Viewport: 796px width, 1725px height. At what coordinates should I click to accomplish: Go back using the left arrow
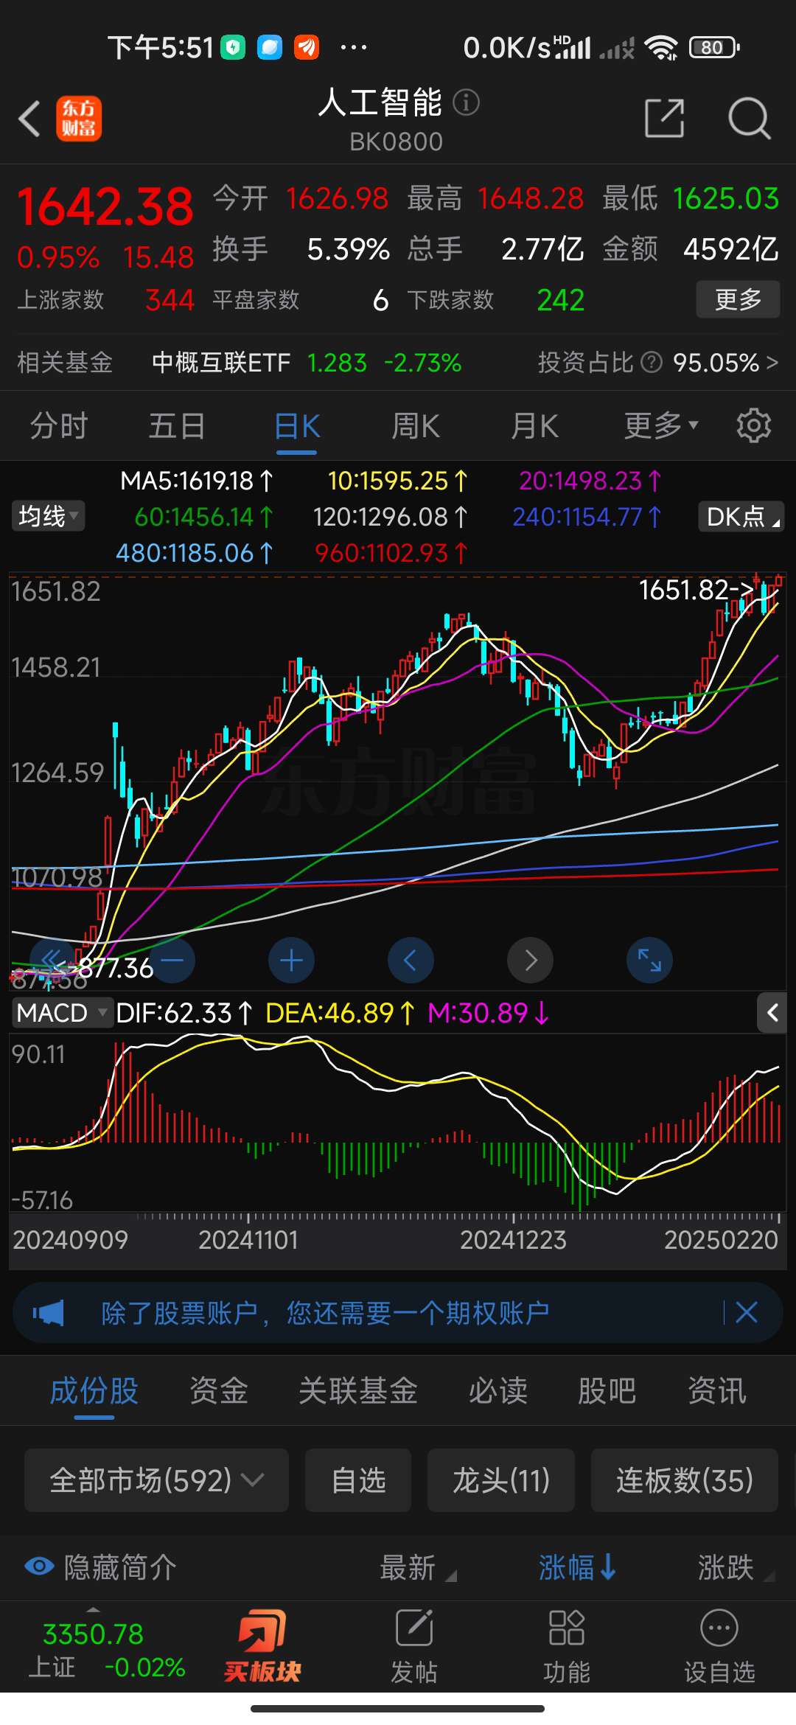pyautogui.click(x=29, y=119)
